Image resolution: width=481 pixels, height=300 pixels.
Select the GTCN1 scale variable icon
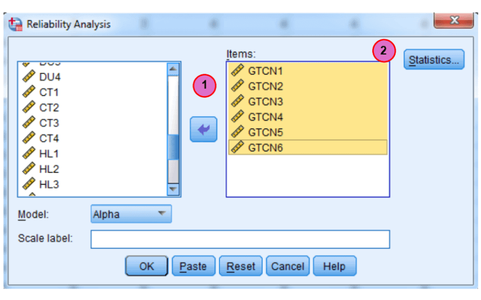click(237, 70)
